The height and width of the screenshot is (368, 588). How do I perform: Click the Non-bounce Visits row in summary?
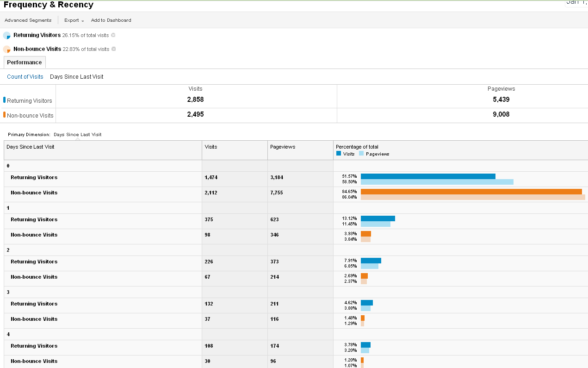(x=30, y=116)
